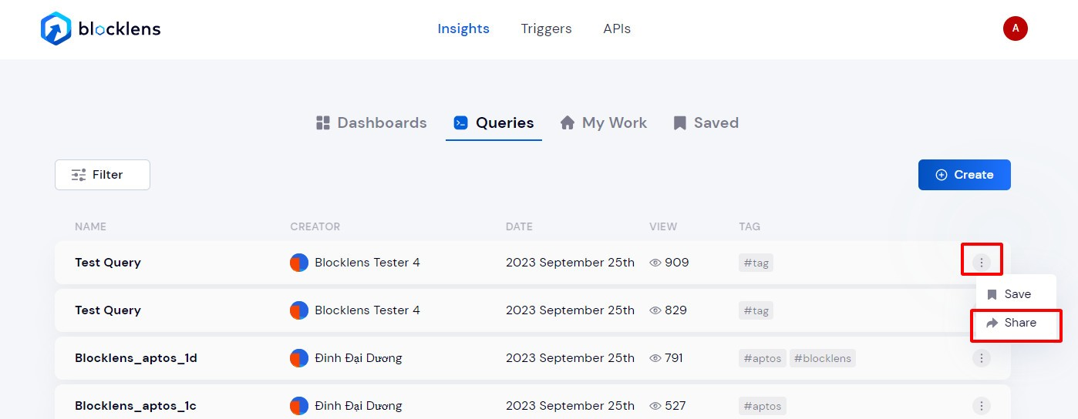The image size is (1078, 419).
Task: Click Blocklens Tester 4 avatar in first row
Action: coord(299,263)
